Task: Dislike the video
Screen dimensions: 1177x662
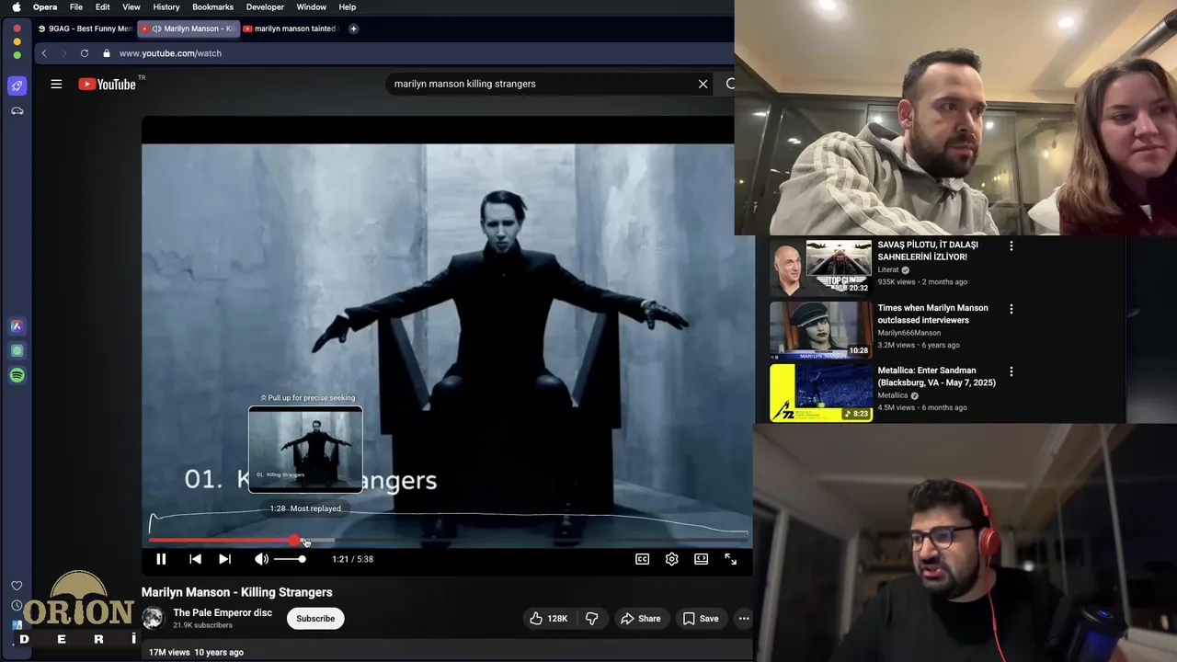Action: click(x=592, y=619)
